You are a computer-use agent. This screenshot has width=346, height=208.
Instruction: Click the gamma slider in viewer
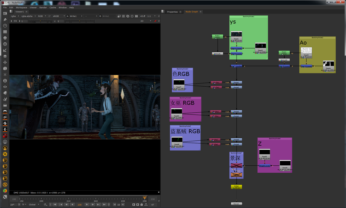[x=80, y=21]
